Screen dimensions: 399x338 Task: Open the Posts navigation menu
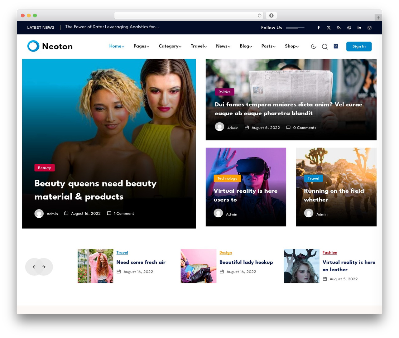(x=268, y=46)
